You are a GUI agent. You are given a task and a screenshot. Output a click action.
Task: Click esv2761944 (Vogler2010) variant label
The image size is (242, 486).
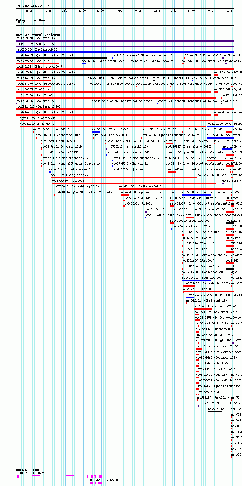coord(69,175)
